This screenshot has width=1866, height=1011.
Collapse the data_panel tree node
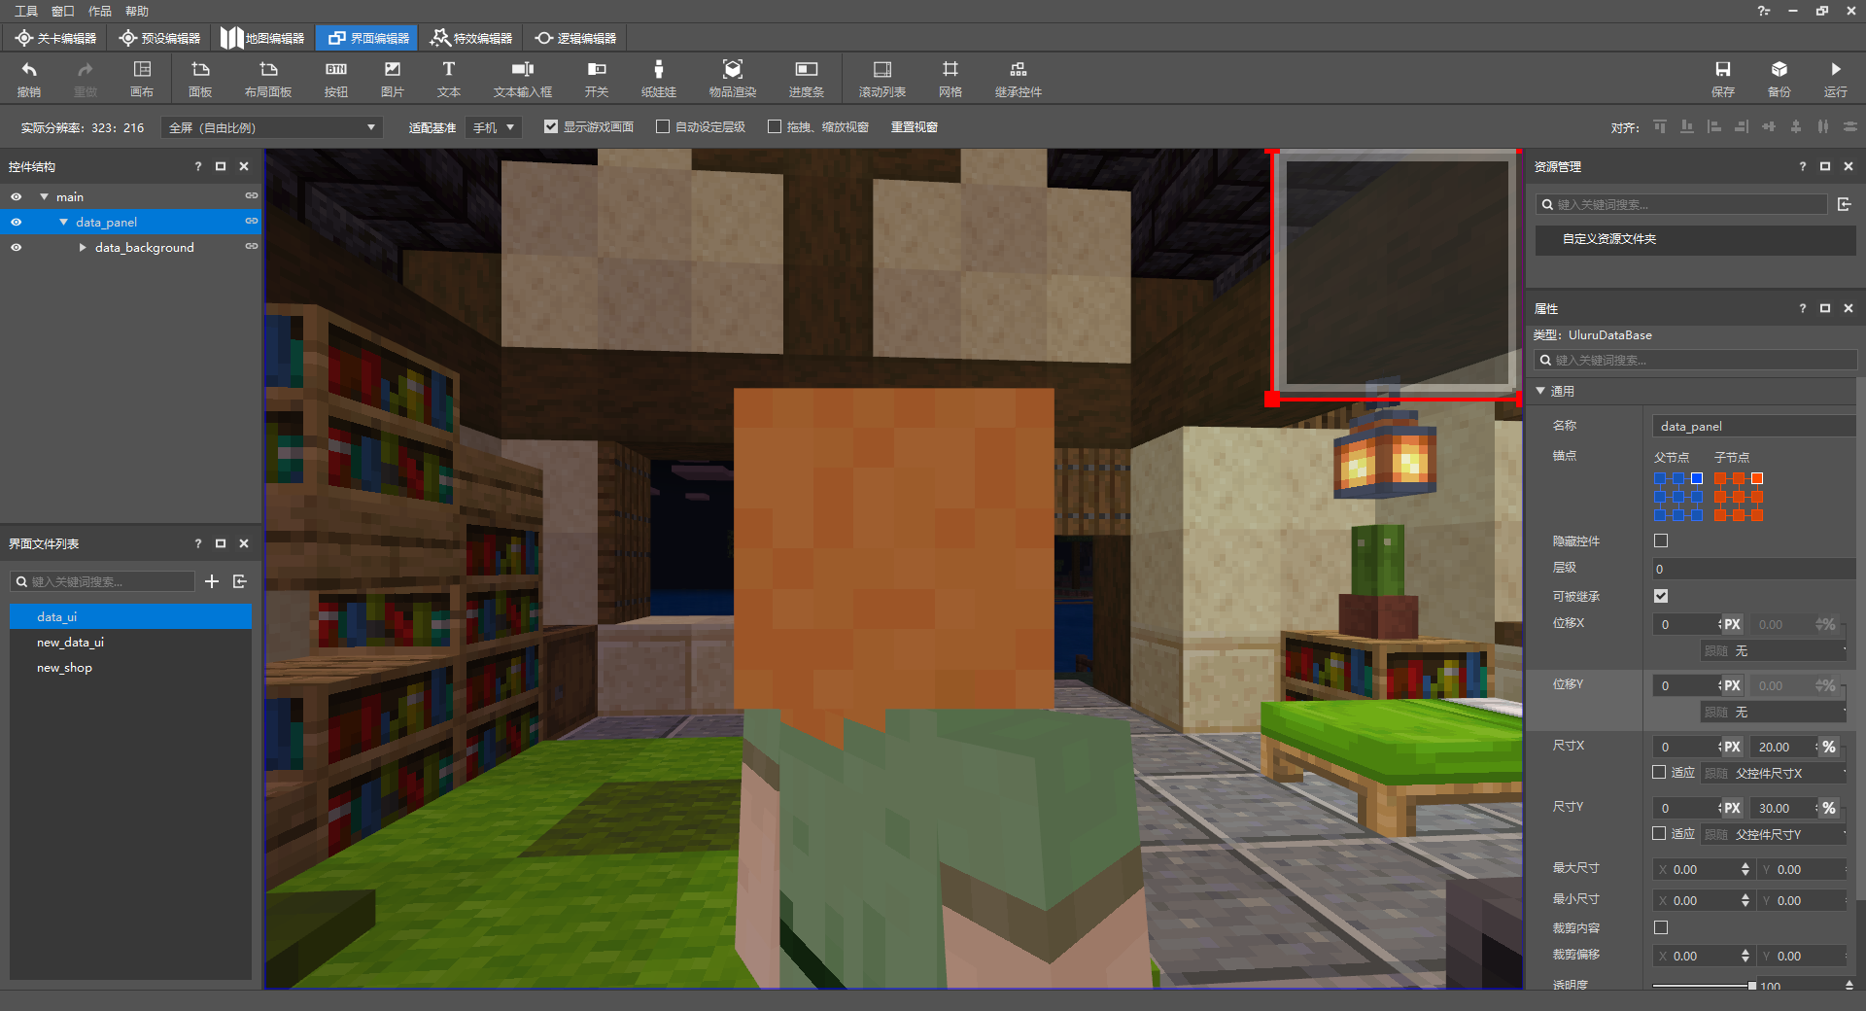click(63, 222)
